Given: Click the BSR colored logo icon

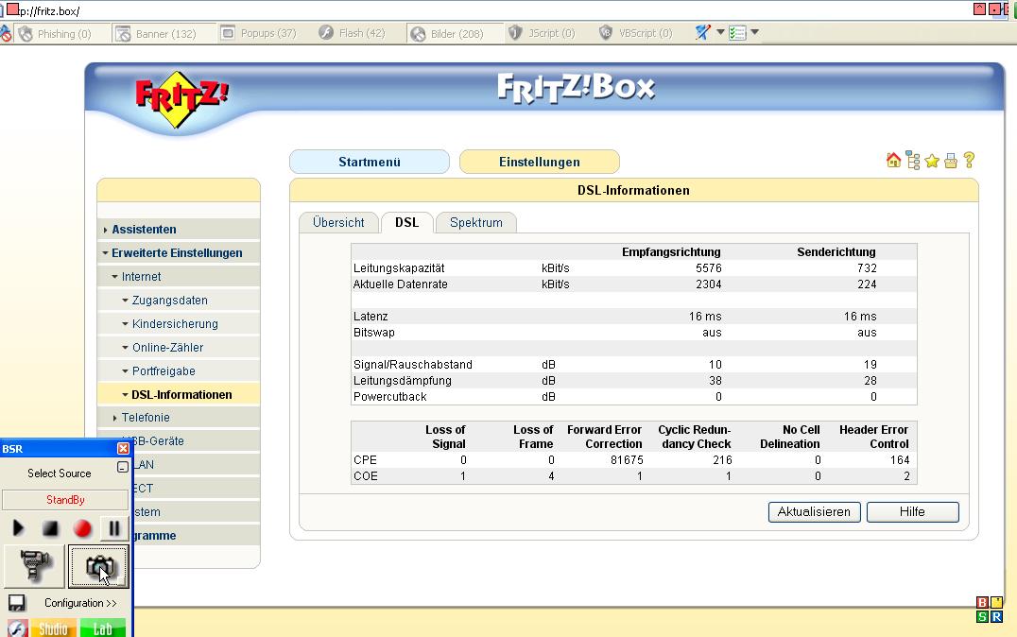Looking at the screenshot, I should click(x=990, y=610).
